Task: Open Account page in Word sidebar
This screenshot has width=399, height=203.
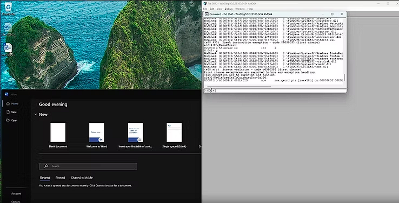Action: (16, 194)
